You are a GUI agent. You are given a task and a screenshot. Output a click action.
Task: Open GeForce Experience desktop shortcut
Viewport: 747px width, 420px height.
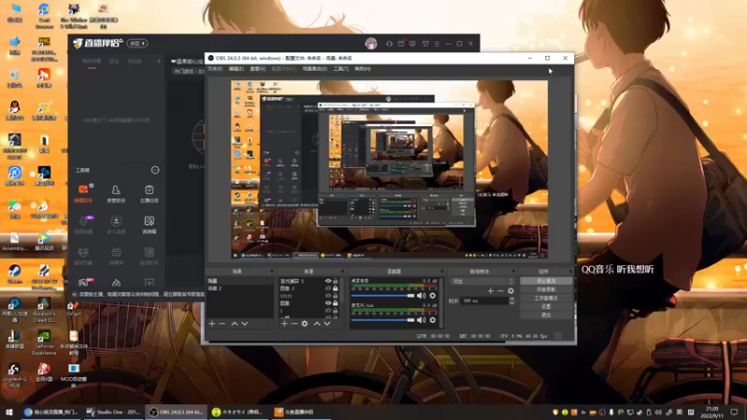tap(44, 343)
